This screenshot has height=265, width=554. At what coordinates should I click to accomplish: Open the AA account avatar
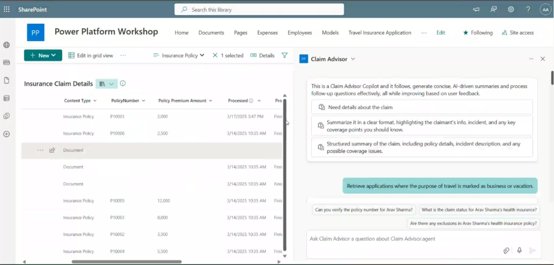pos(545,10)
